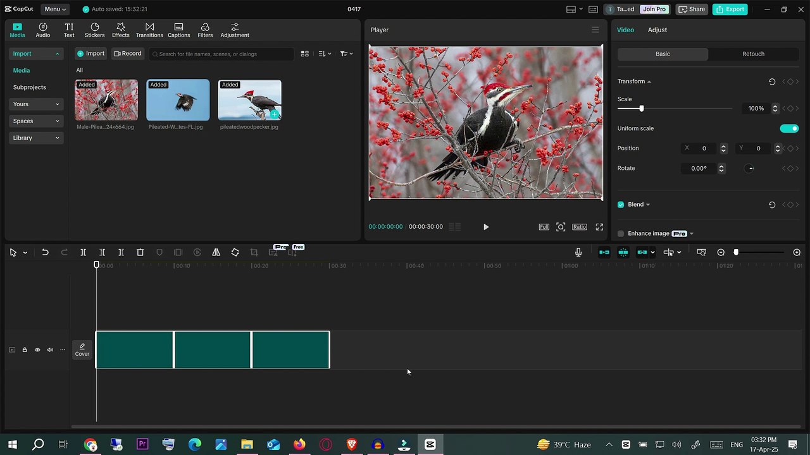Click the Import media button
This screenshot has height=455, width=810.
pyautogui.click(x=90, y=54)
